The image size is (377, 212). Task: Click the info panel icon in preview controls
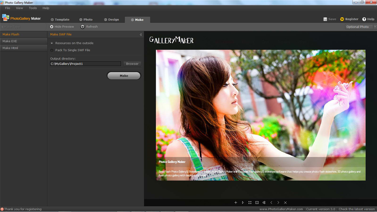point(257,203)
